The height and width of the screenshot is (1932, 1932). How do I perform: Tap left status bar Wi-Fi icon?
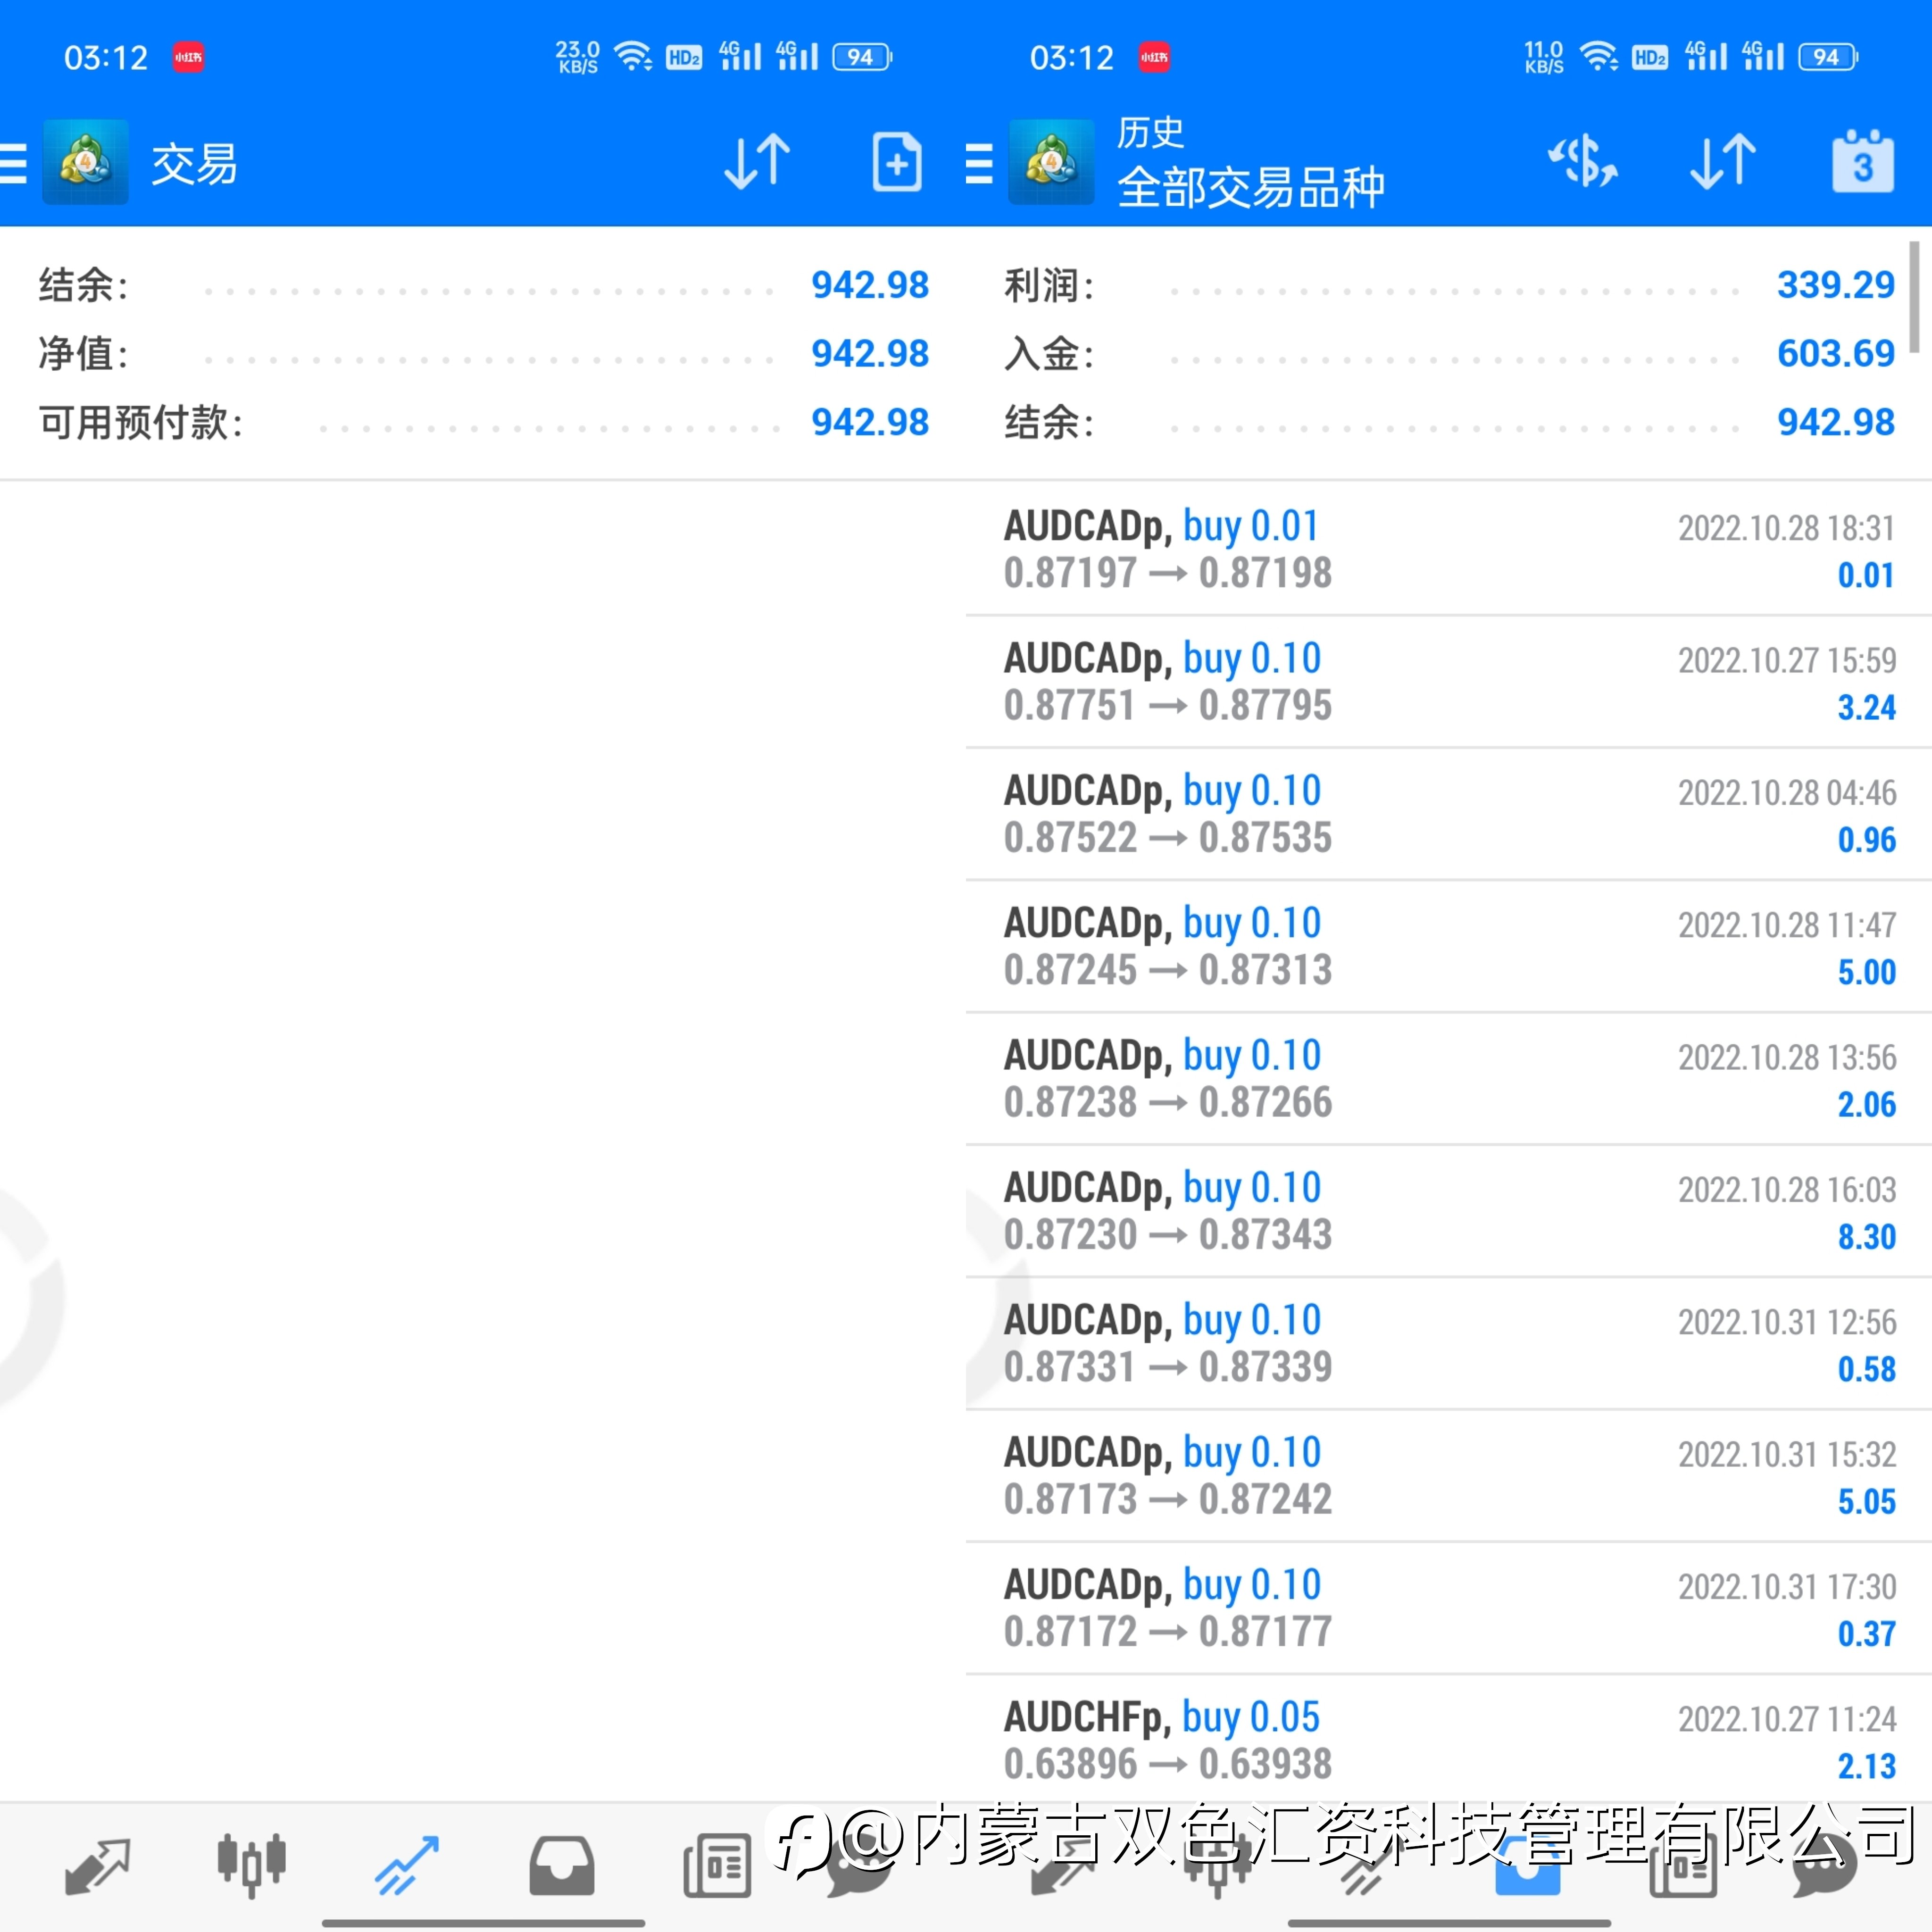coord(632,56)
